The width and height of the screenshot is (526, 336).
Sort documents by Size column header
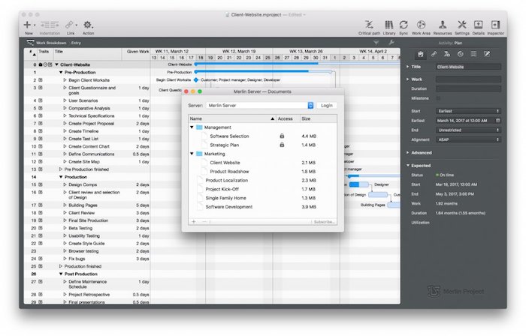click(x=318, y=118)
